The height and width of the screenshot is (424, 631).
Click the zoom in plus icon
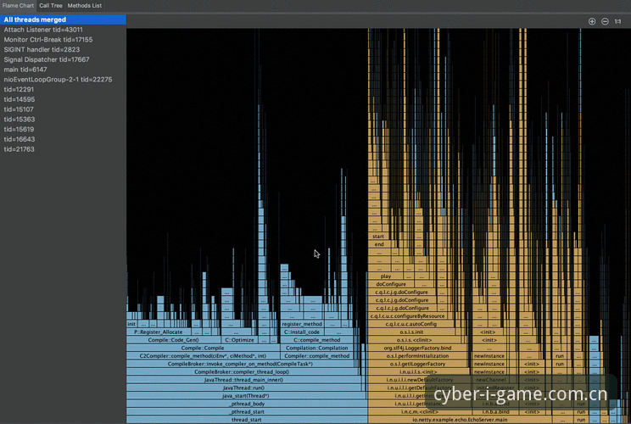pyautogui.click(x=592, y=21)
